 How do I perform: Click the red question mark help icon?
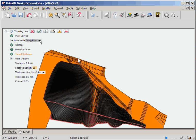click(x=79, y=15)
